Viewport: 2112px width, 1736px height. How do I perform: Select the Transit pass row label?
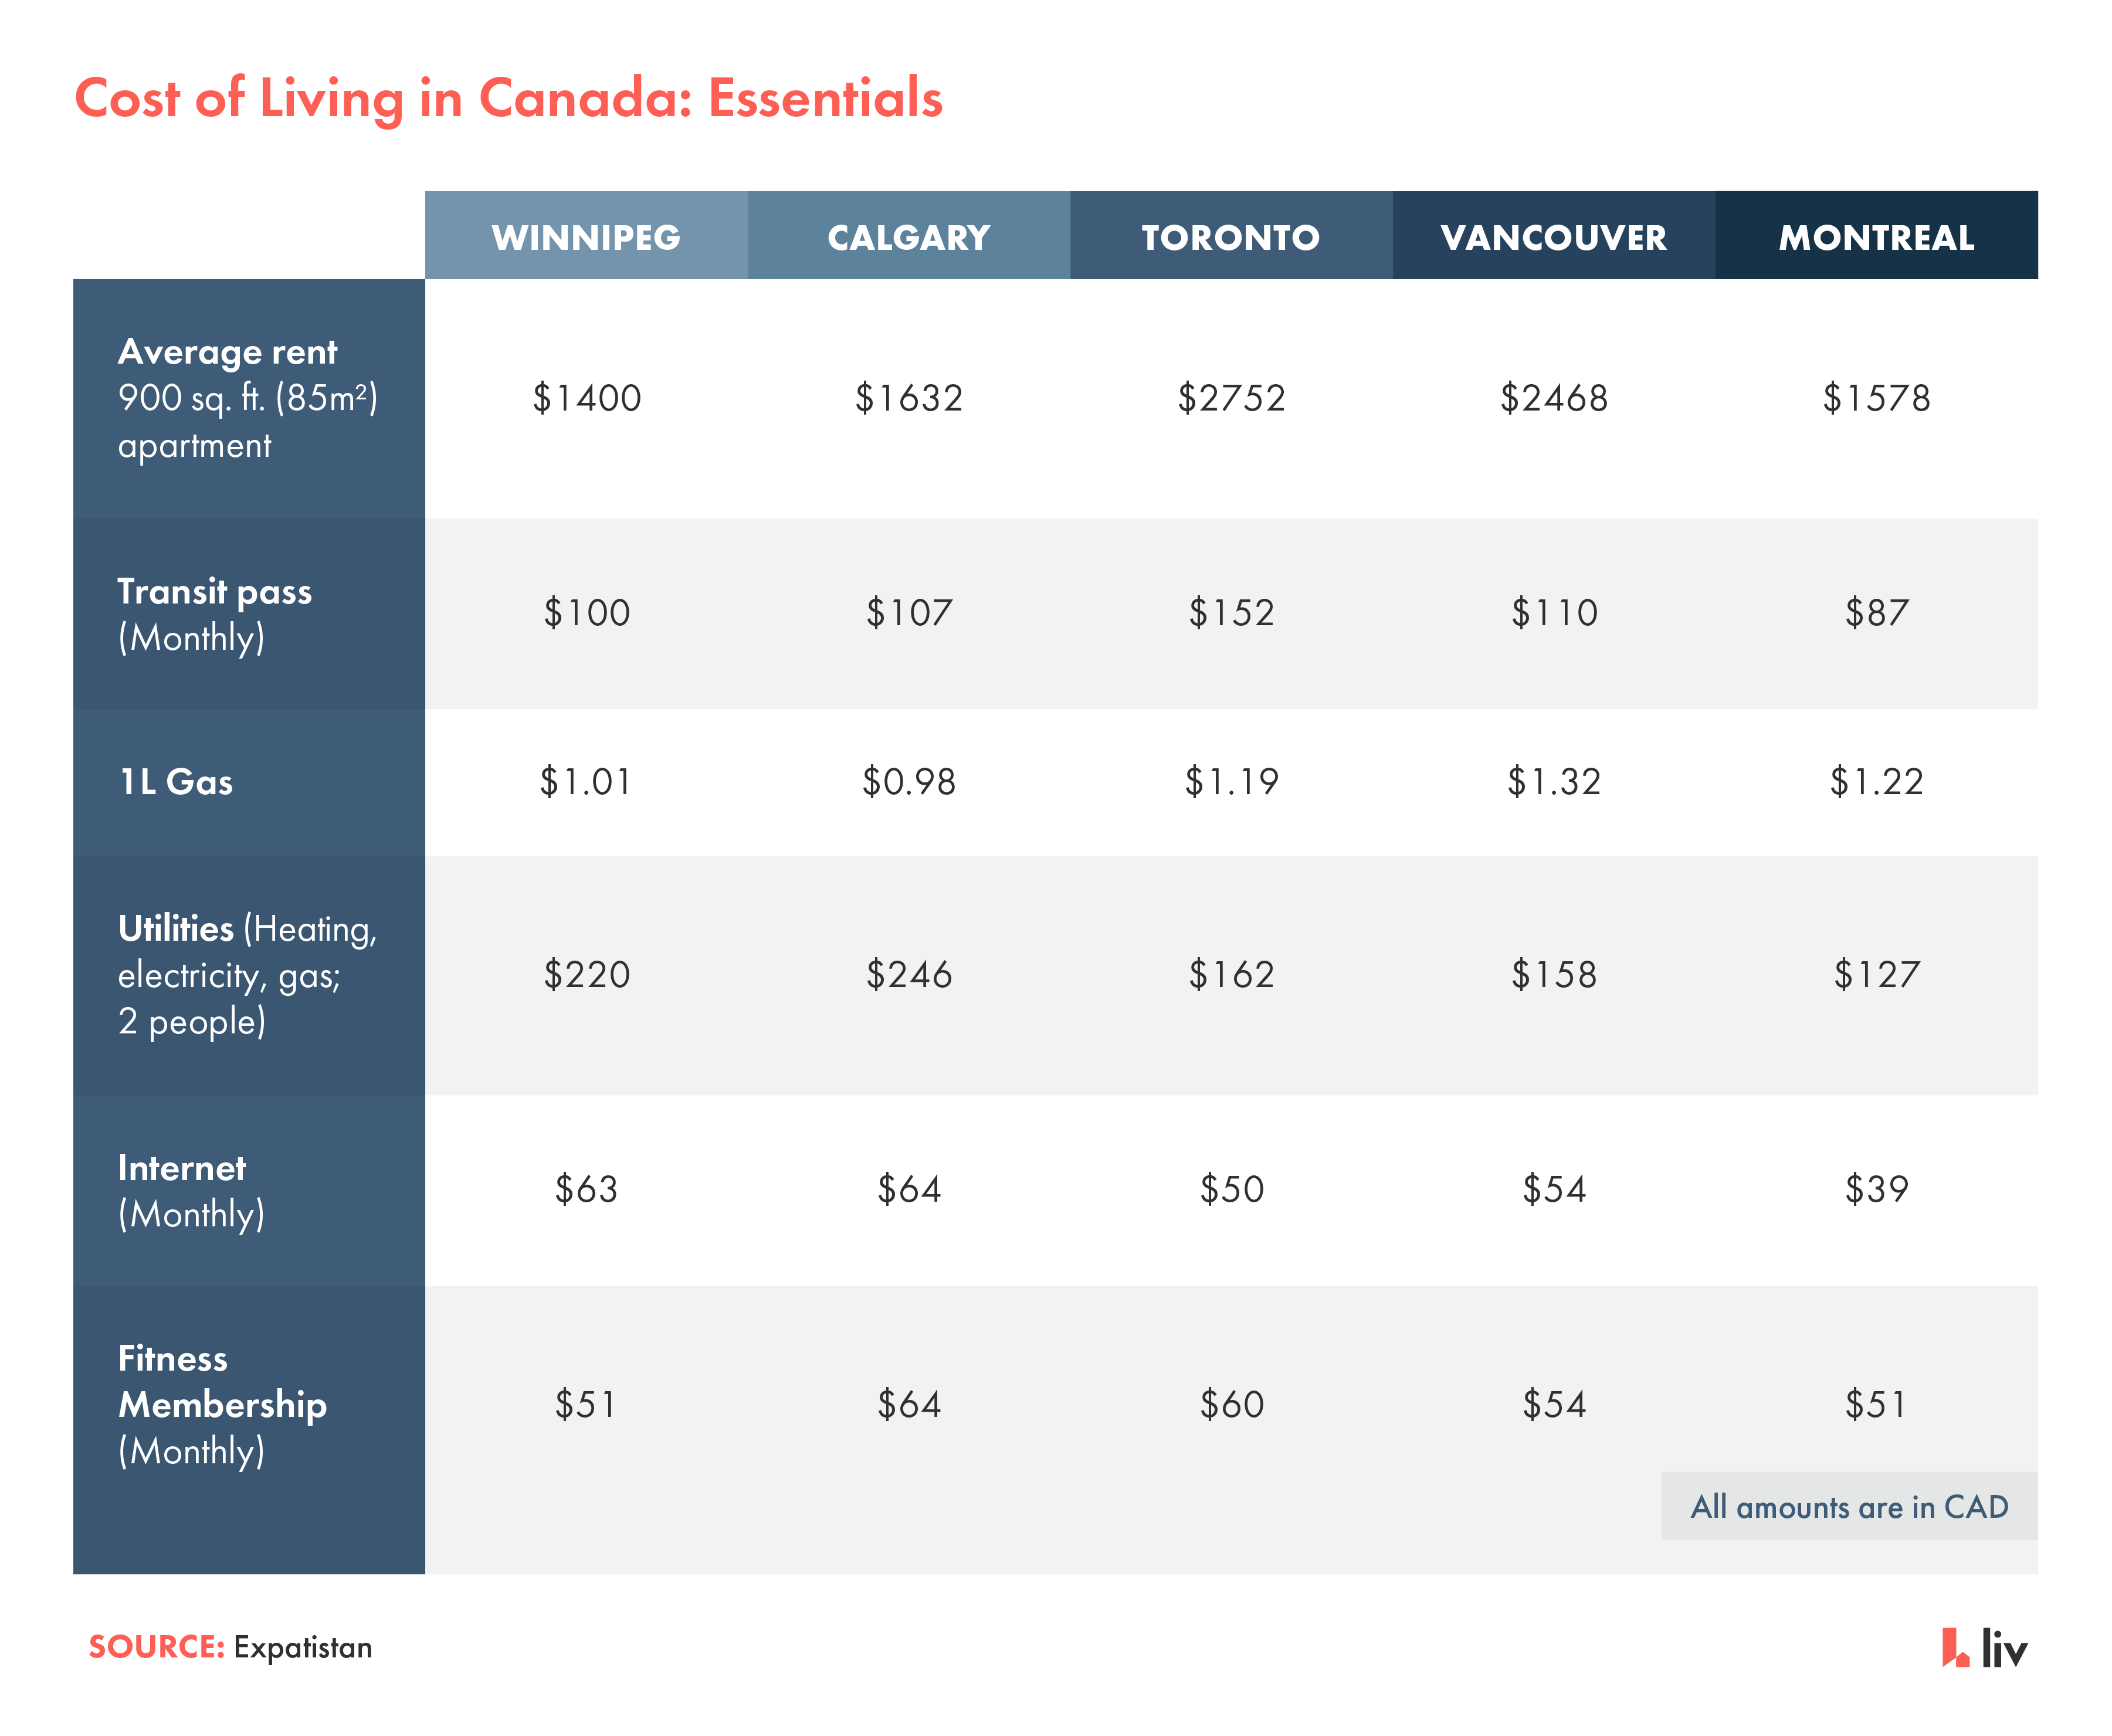point(249,613)
